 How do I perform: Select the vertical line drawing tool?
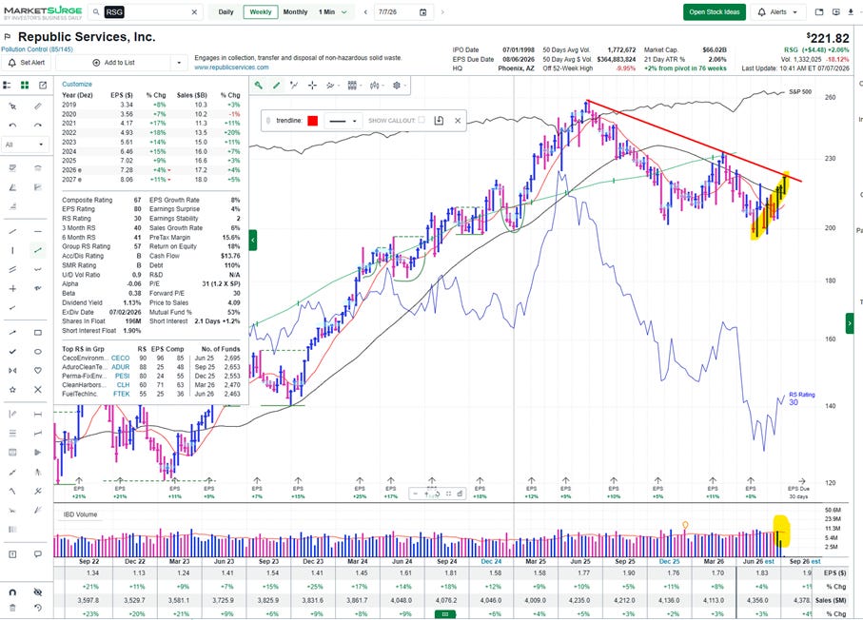(x=12, y=250)
